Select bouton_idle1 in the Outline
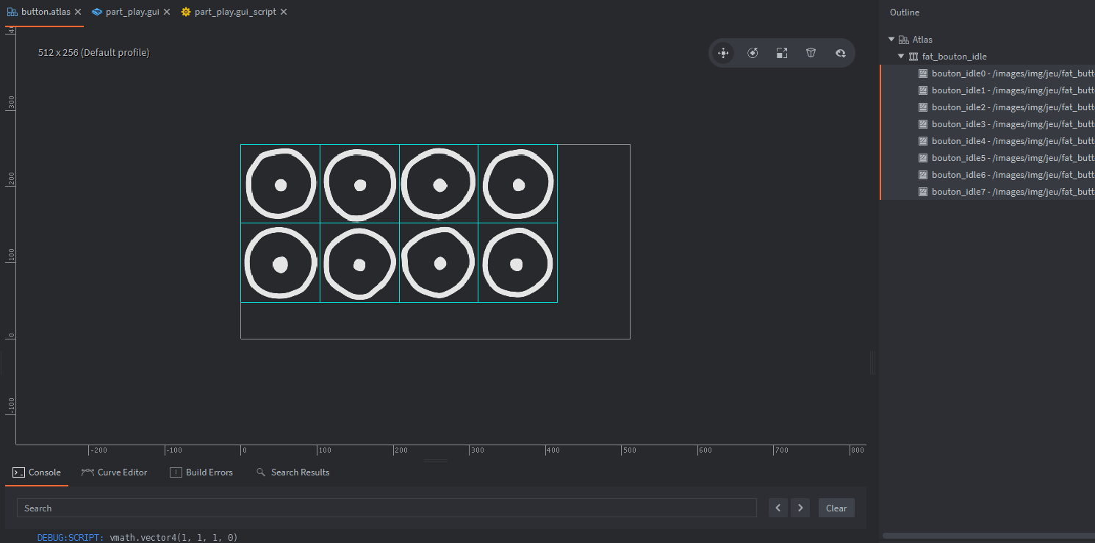This screenshot has height=543, width=1095. click(987, 90)
